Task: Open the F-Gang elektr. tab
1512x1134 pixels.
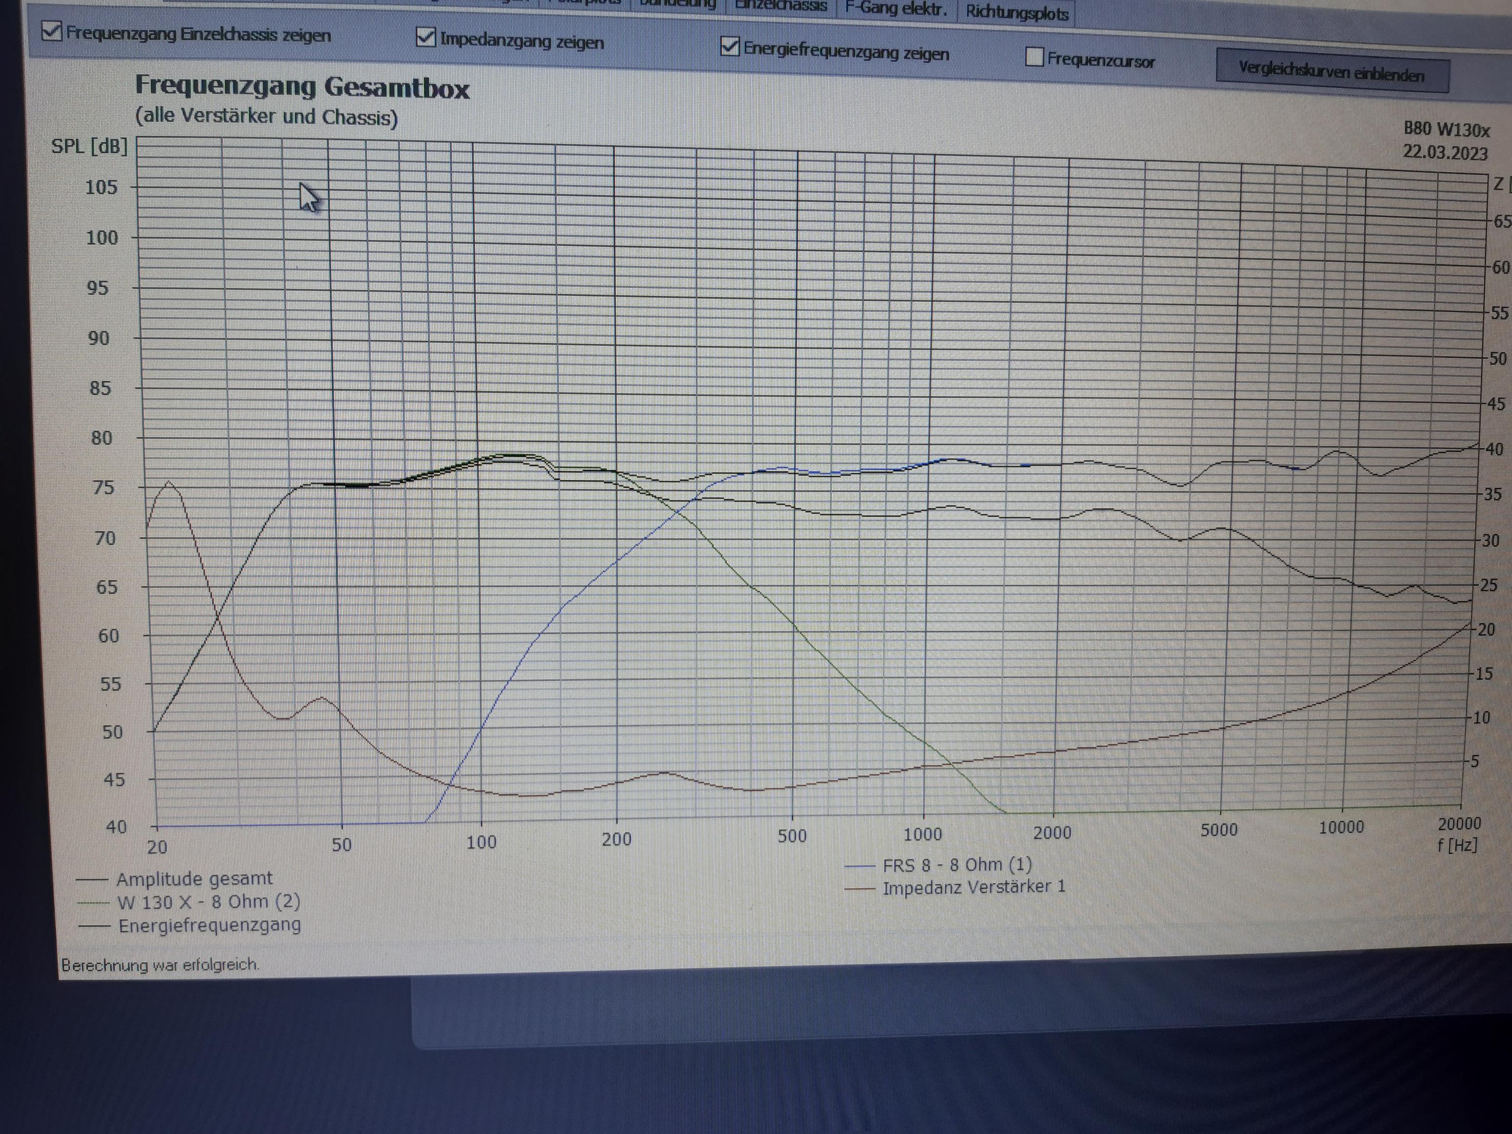Action: click(896, 8)
